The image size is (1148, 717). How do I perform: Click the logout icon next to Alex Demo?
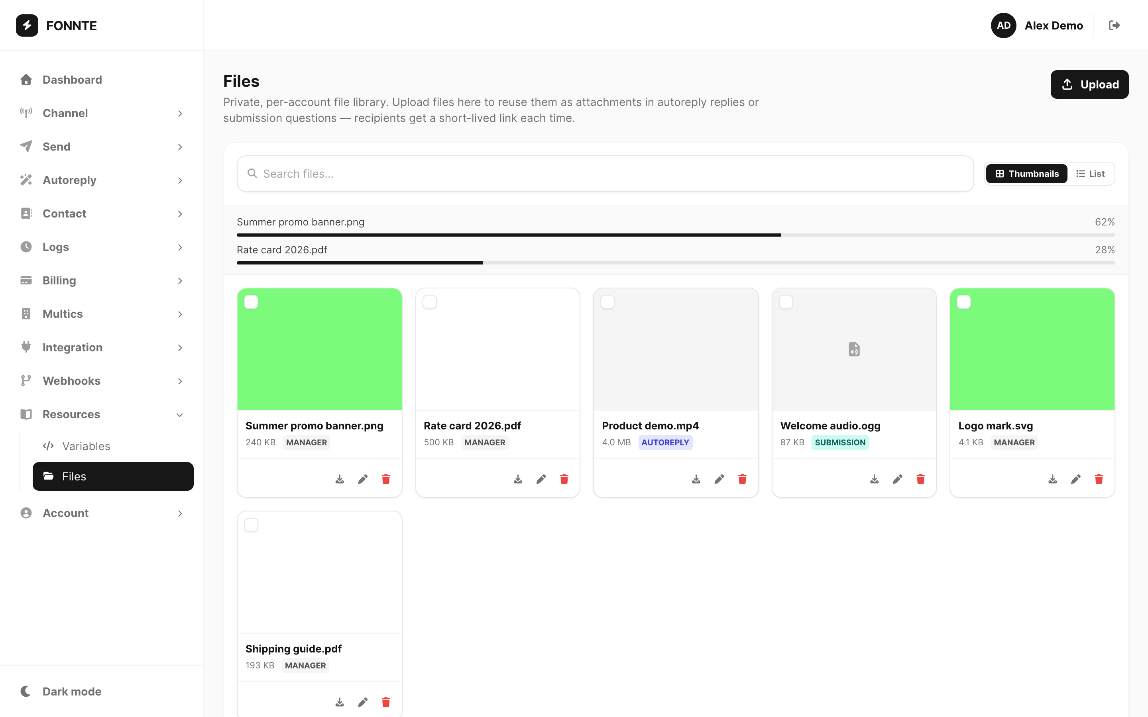pyautogui.click(x=1115, y=25)
